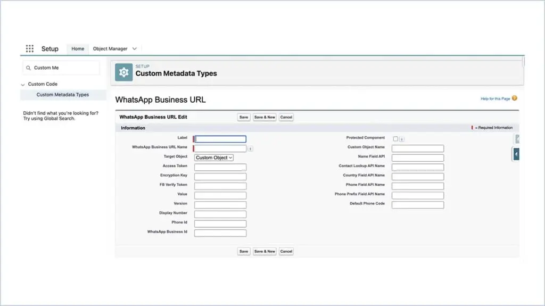Open the Help for this Page link
The image size is (545, 306).
pyautogui.click(x=496, y=99)
